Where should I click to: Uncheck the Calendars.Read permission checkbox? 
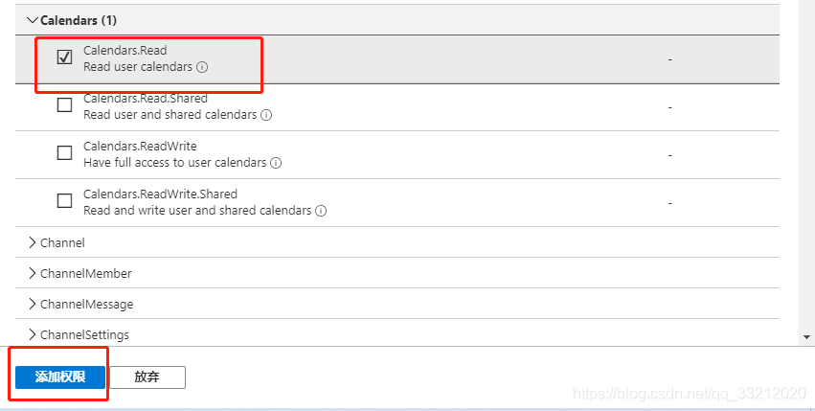click(65, 57)
